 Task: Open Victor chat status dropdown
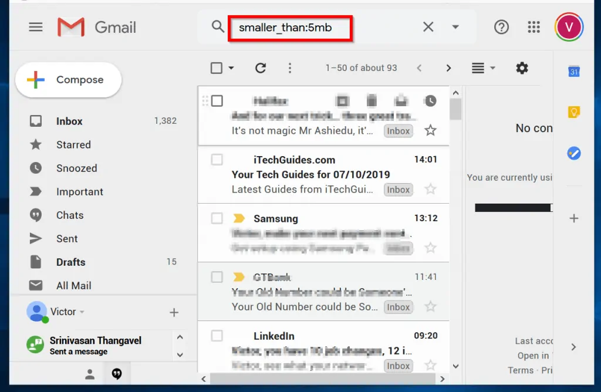coord(82,312)
